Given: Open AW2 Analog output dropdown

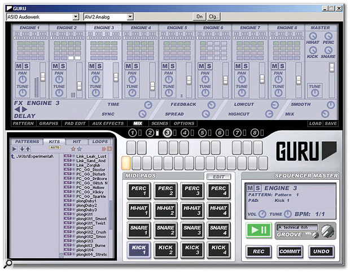Looking at the screenshot, I should tap(130, 17).
